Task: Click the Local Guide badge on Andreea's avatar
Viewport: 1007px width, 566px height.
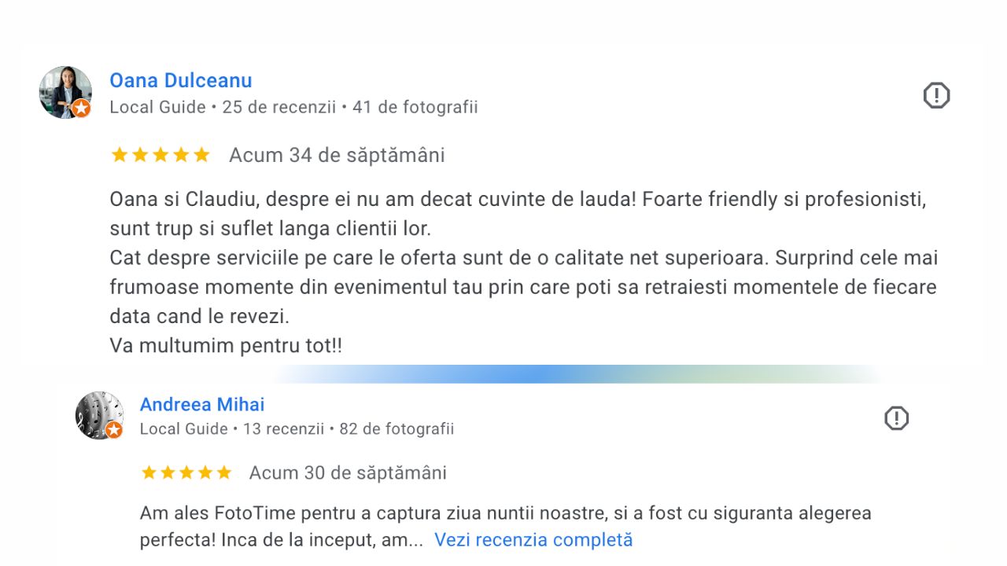Action: coord(114,430)
